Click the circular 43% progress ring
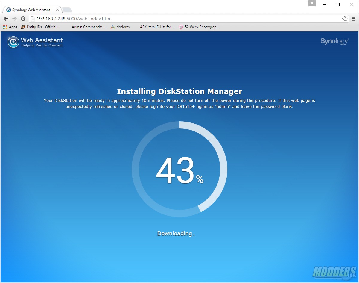 [x=180, y=169]
